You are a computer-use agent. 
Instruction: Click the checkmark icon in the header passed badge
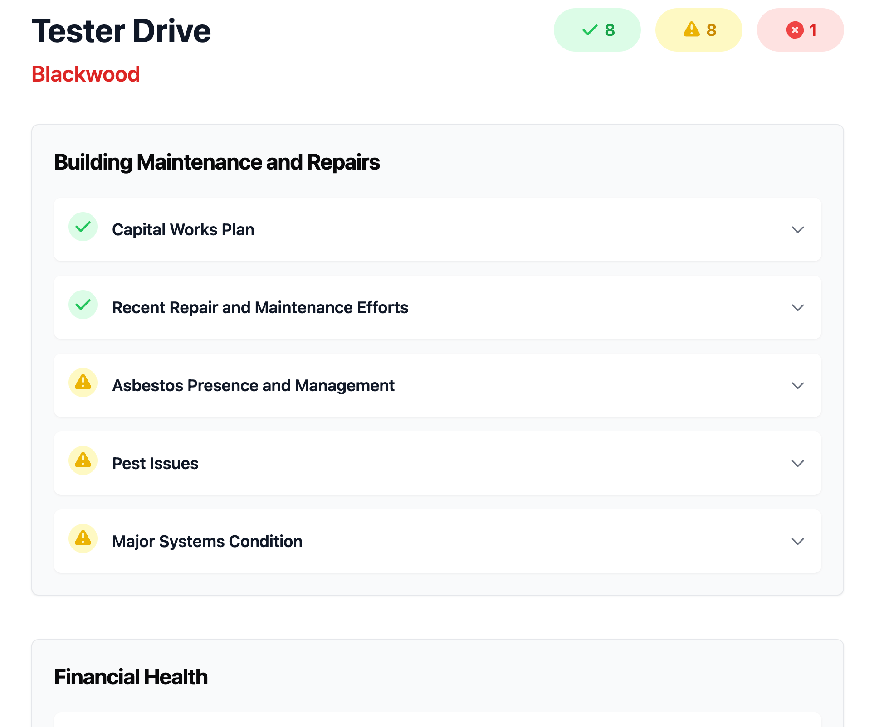[x=590, y=30]
